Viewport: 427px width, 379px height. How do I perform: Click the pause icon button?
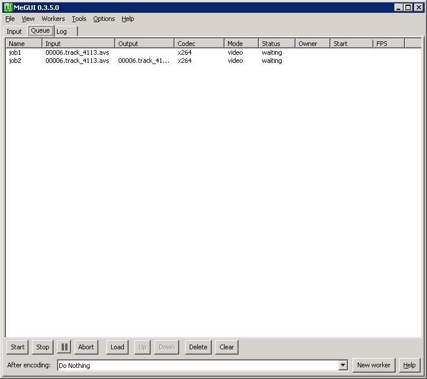coord(64,347)
